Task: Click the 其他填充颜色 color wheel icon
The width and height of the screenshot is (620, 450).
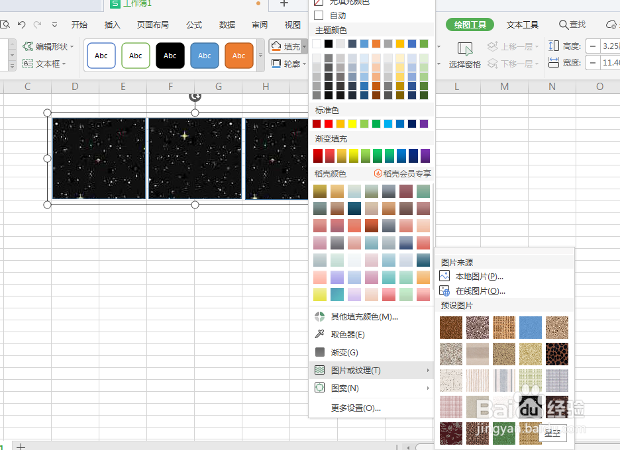Action: tap(319, 316)
